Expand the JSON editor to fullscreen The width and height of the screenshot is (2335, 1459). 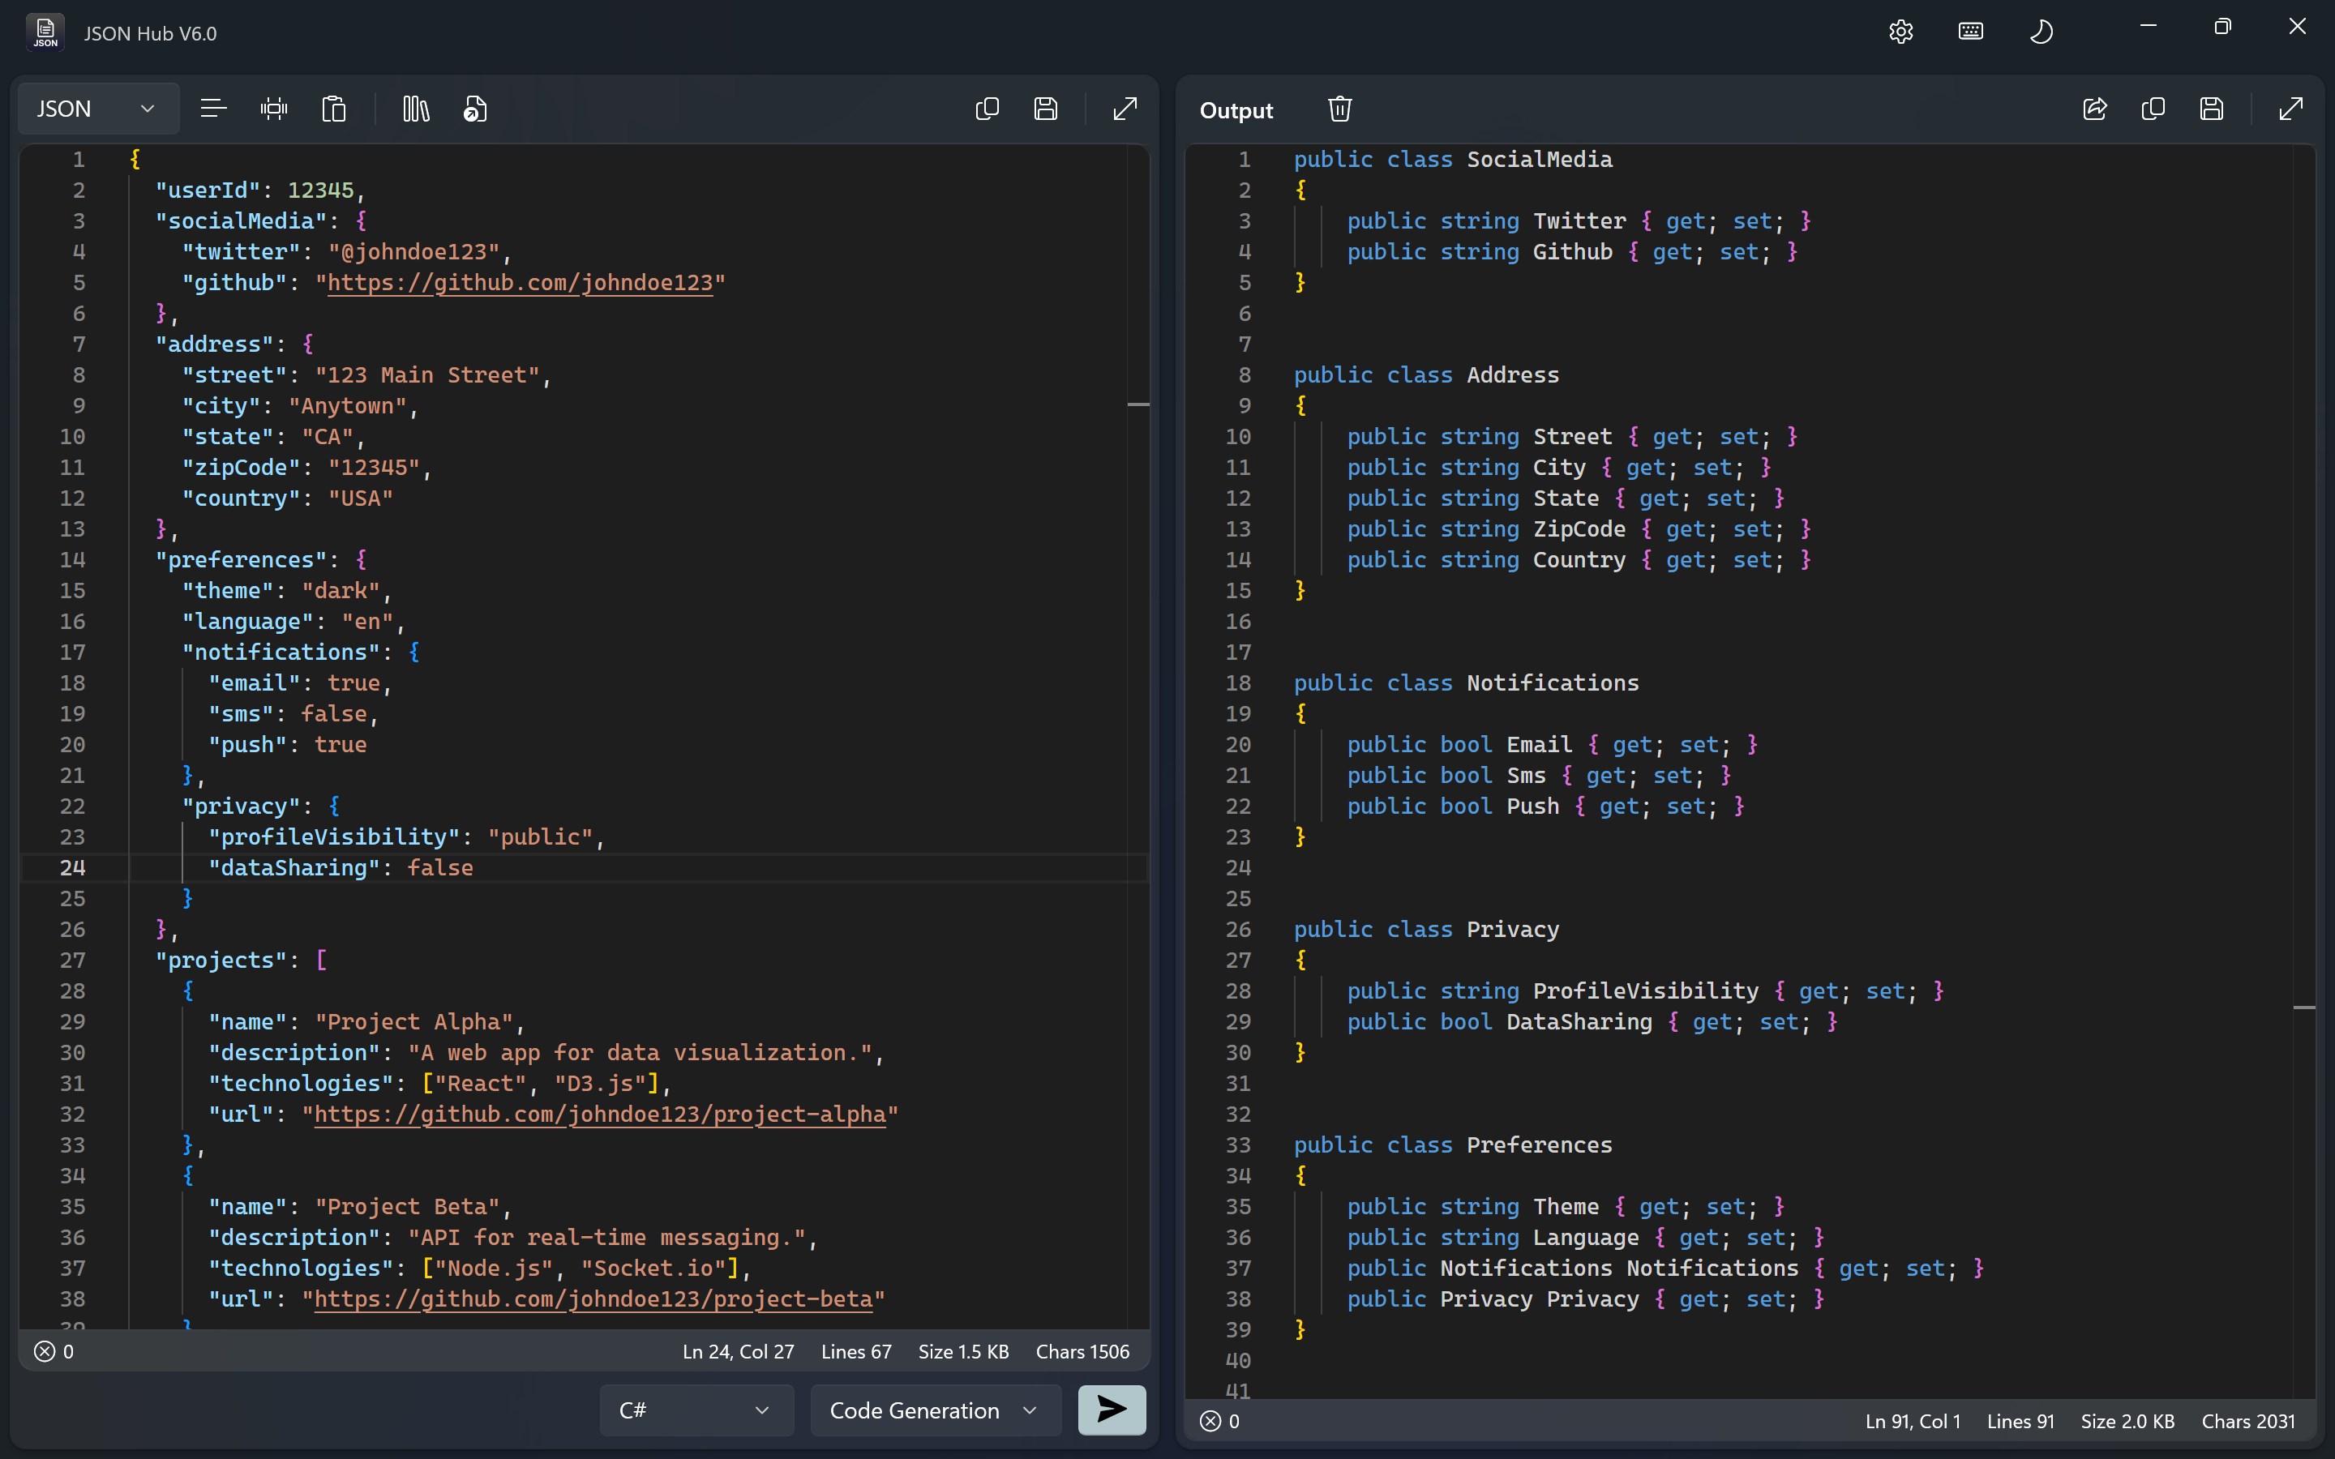tap(1125, 108)
